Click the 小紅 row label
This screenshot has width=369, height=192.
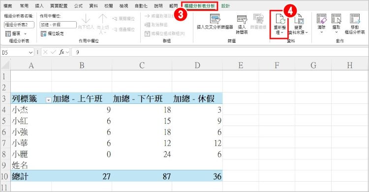tap(20, 121)
